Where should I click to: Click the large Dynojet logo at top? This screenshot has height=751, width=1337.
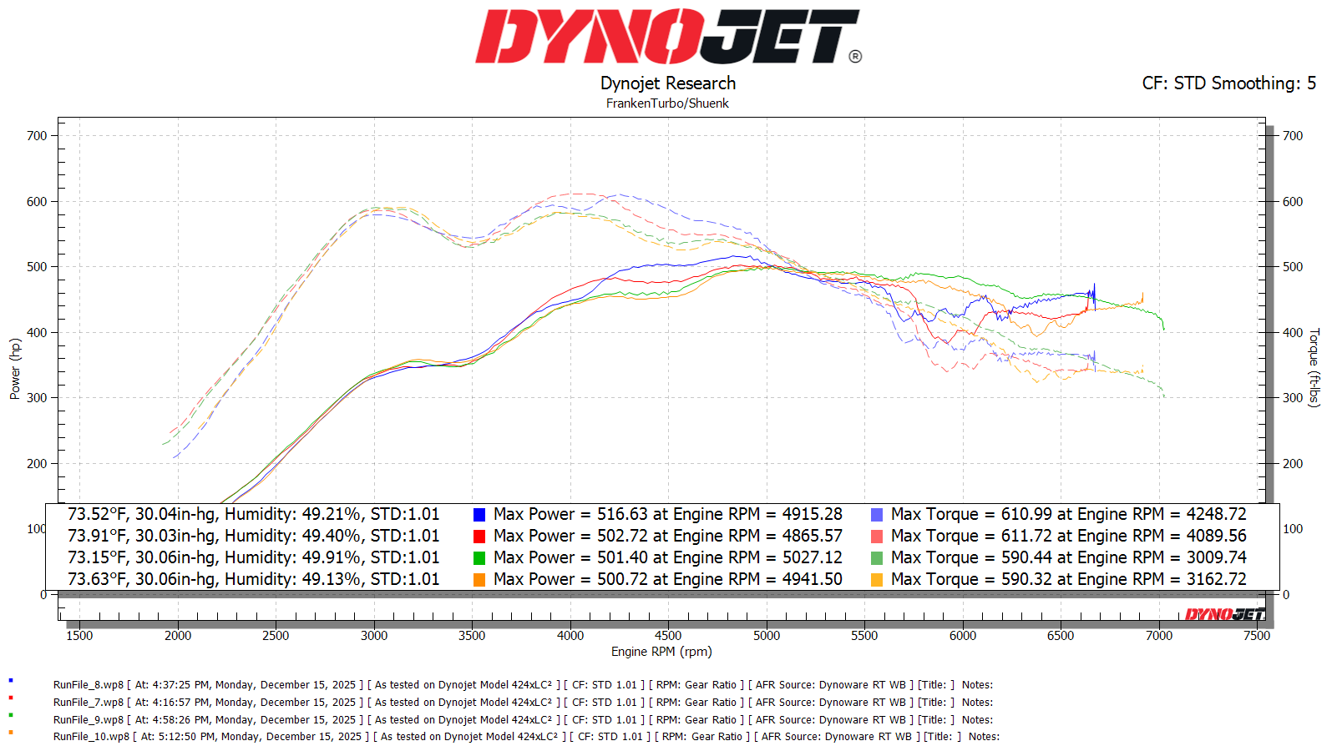tap(667, 37)
